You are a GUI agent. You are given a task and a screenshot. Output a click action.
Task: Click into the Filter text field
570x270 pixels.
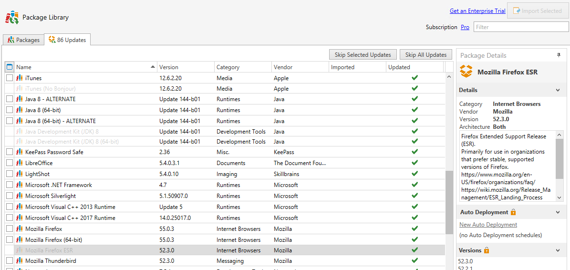tap(520, 27)
